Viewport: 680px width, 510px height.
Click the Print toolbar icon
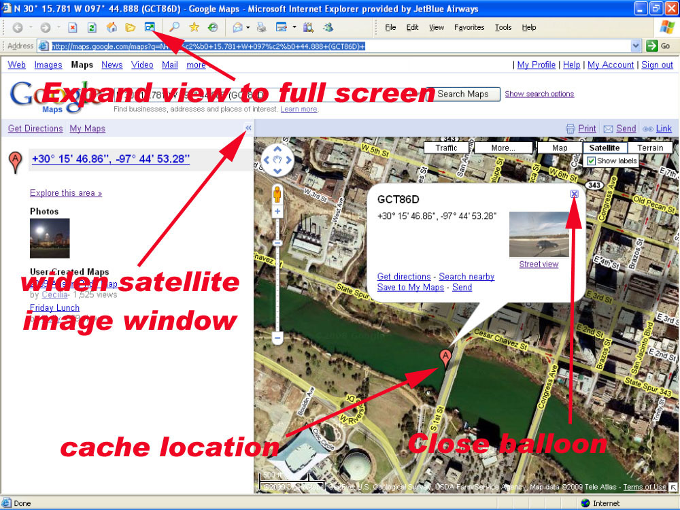coord(262,28)
